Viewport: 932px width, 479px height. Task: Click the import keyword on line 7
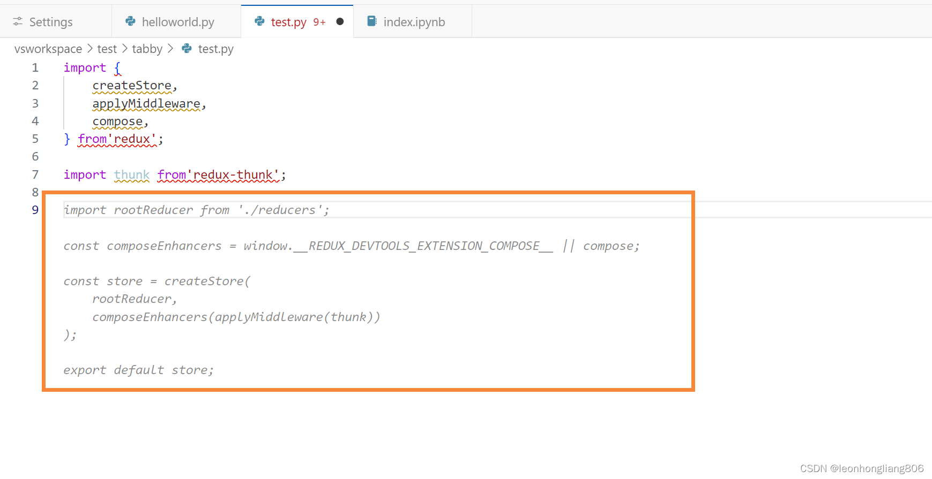(x=85, y=175)
